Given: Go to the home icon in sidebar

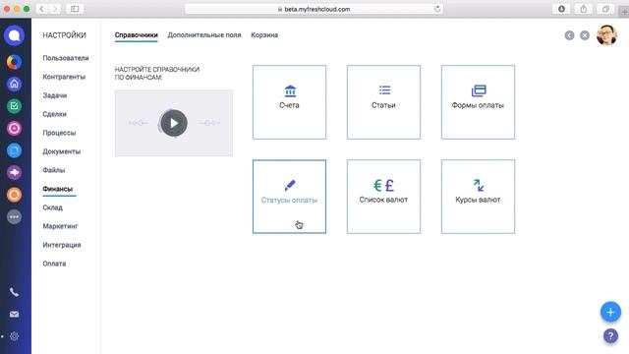Looking at the screenshot, I should pyautogui.click(x=14, y=84).
